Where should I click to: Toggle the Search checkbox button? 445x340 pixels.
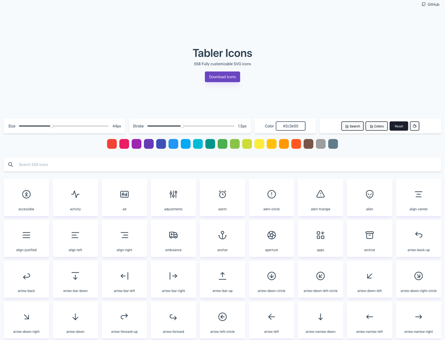(x=352, y=126)
